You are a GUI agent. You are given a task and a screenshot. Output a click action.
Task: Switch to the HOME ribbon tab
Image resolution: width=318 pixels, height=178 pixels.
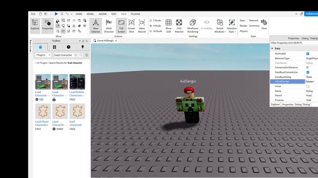click(79, 14)
